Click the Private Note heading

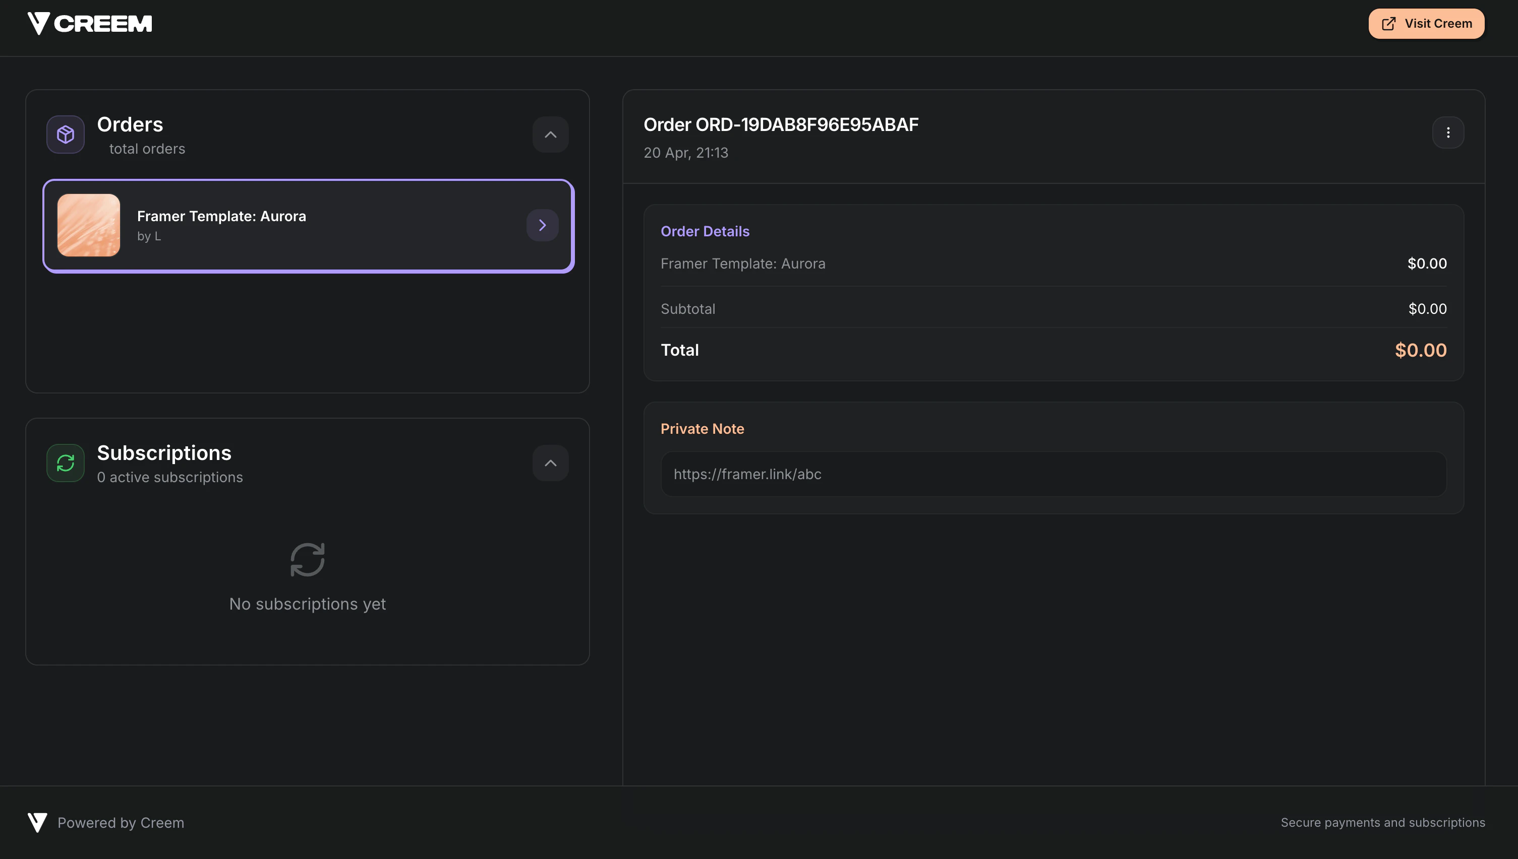[702, 429]
